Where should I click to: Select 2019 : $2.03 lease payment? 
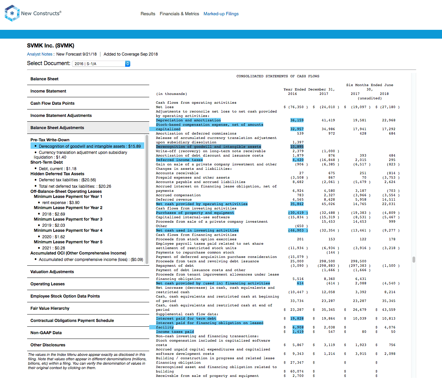click(54, 225)
